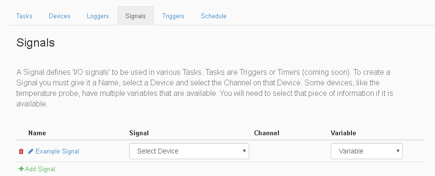
Task: Click the Add Signal link
Action: (x=40, y=169)
